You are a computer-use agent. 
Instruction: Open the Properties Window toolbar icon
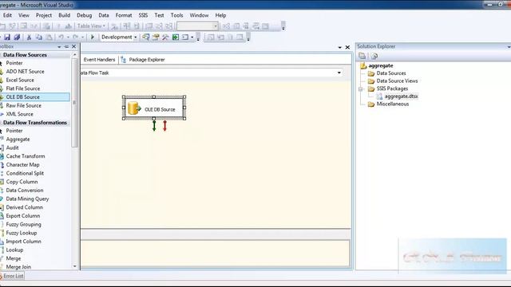156,37
